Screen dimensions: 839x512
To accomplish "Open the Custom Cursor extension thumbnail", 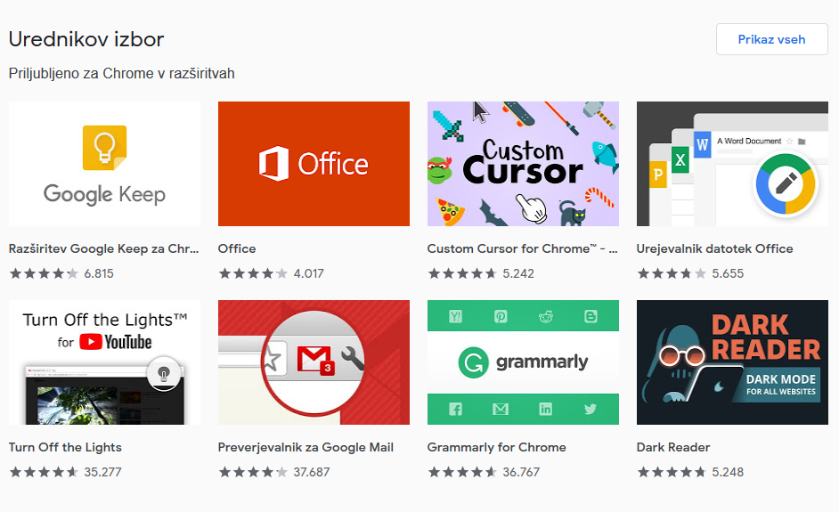I will point(523,164).
